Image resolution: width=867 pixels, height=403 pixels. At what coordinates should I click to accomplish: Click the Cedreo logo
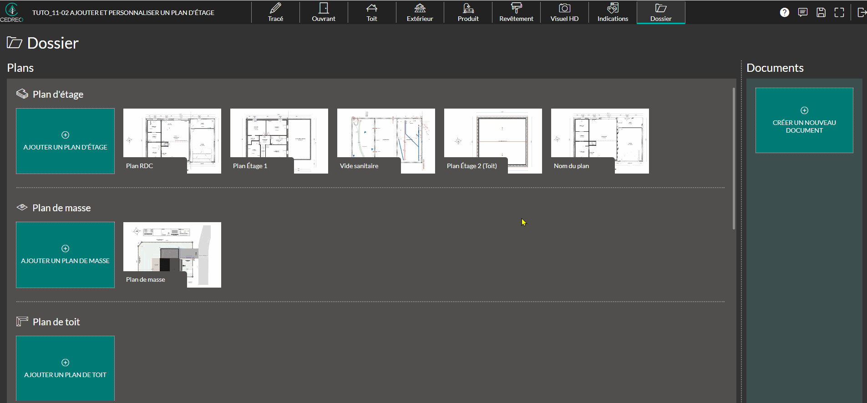click(x=11, y=12)
